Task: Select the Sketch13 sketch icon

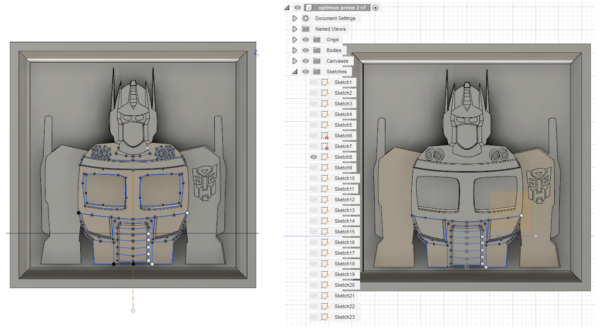Action: tap(325, 210)
